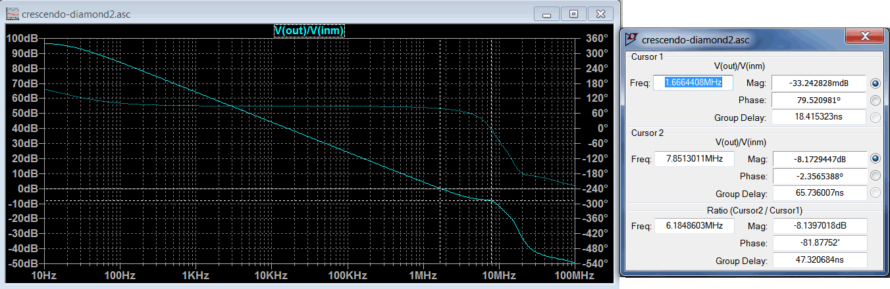Click Ratio Phase value -81.87752°
Screen dimensions: 890x289
(819, 243)
